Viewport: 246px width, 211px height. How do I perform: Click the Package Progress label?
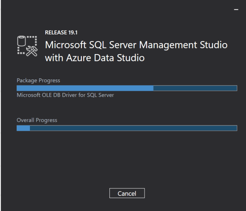coord(38,81)
